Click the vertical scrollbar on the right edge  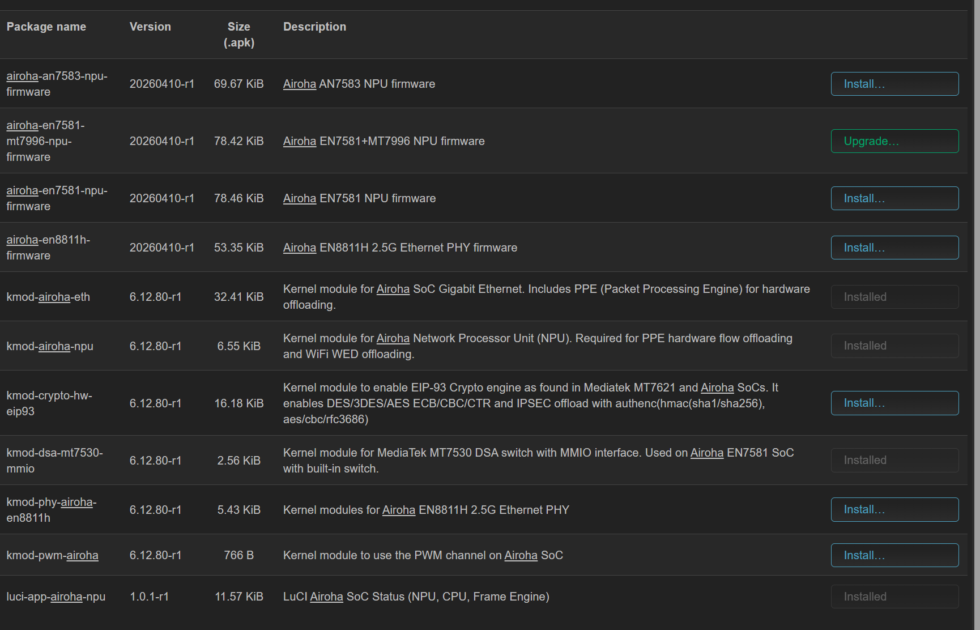coord(977,315)
